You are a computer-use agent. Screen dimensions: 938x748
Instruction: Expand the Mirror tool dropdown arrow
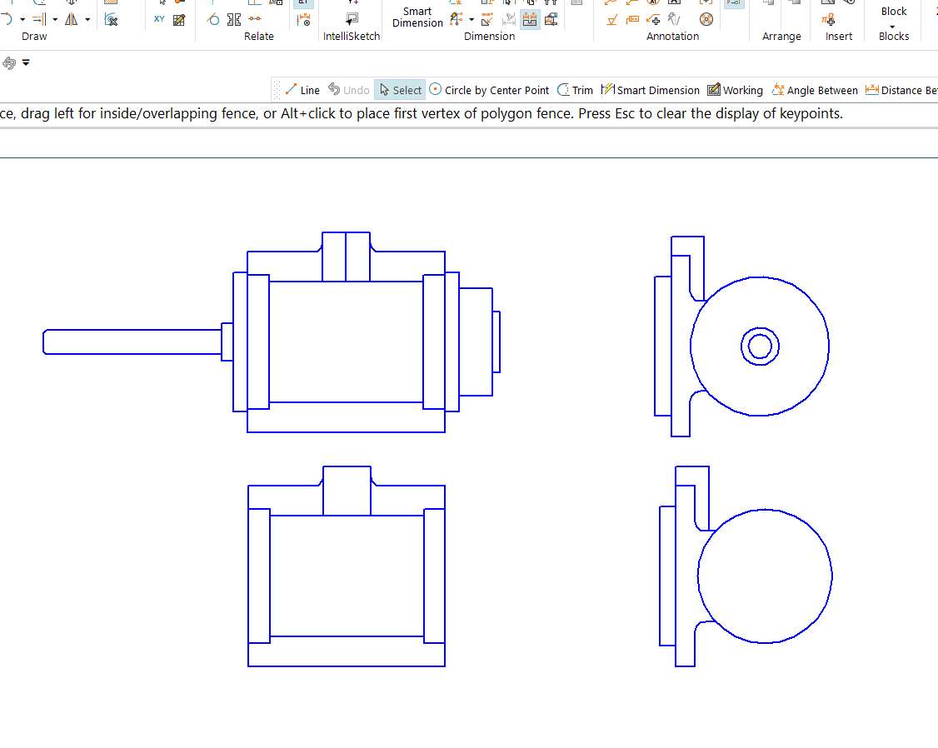pyautogui.click(x=87, y=18)
